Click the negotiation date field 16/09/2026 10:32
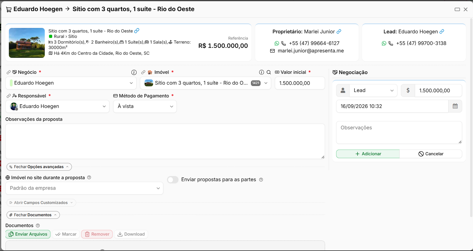Viewport: 473px width, 251px height. point(392,106)
